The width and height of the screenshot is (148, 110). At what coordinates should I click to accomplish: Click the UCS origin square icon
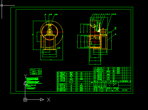coord(25,100)
